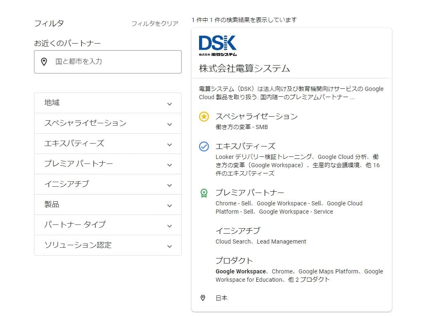Expand the イニシアチブ filter
The height and width of the screenshot is (317, 425).
(x=108, y=184)
